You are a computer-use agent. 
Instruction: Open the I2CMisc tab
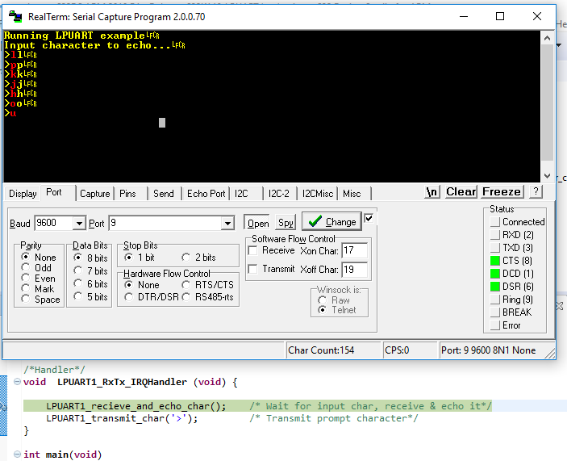pyautogui.click(x=318, y=194)
